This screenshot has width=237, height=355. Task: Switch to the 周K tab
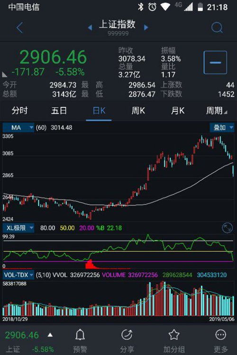pos(138,111)
